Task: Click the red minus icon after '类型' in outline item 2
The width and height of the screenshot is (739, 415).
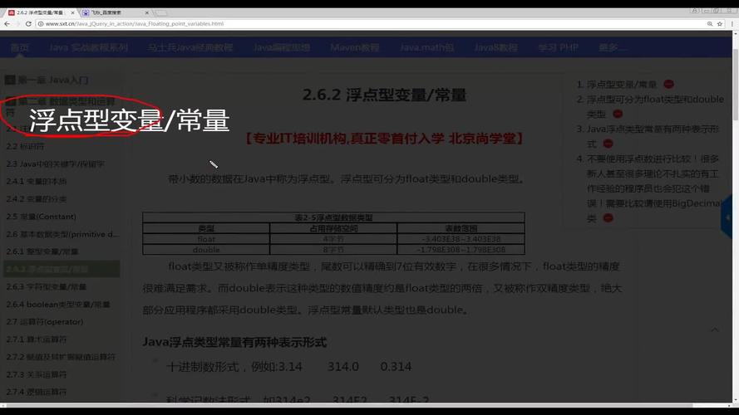Action: (618, 114)
